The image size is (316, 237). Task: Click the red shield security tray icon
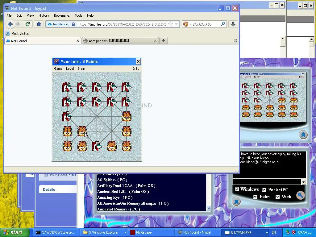[293, 232]
